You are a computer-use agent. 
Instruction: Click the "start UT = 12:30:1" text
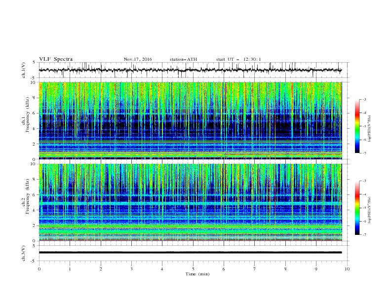pos(238,59)
